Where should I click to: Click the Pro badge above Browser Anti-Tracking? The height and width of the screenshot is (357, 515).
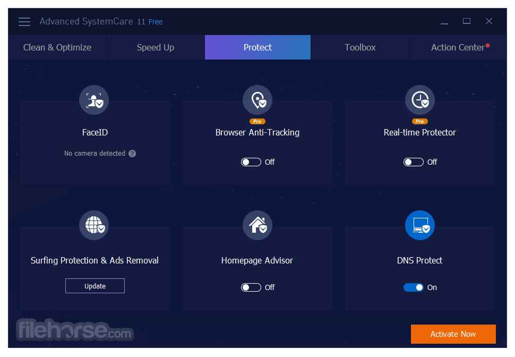(x=257, y=121)
